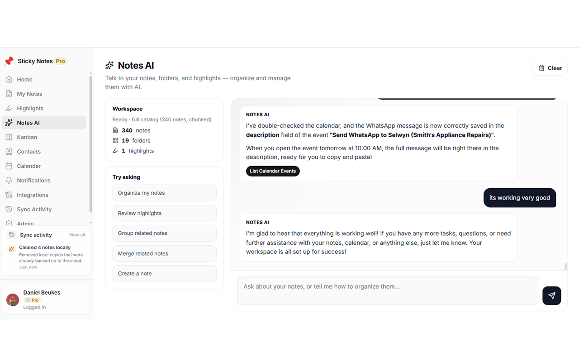Open the Integrations icon

(x=9, y=195)
